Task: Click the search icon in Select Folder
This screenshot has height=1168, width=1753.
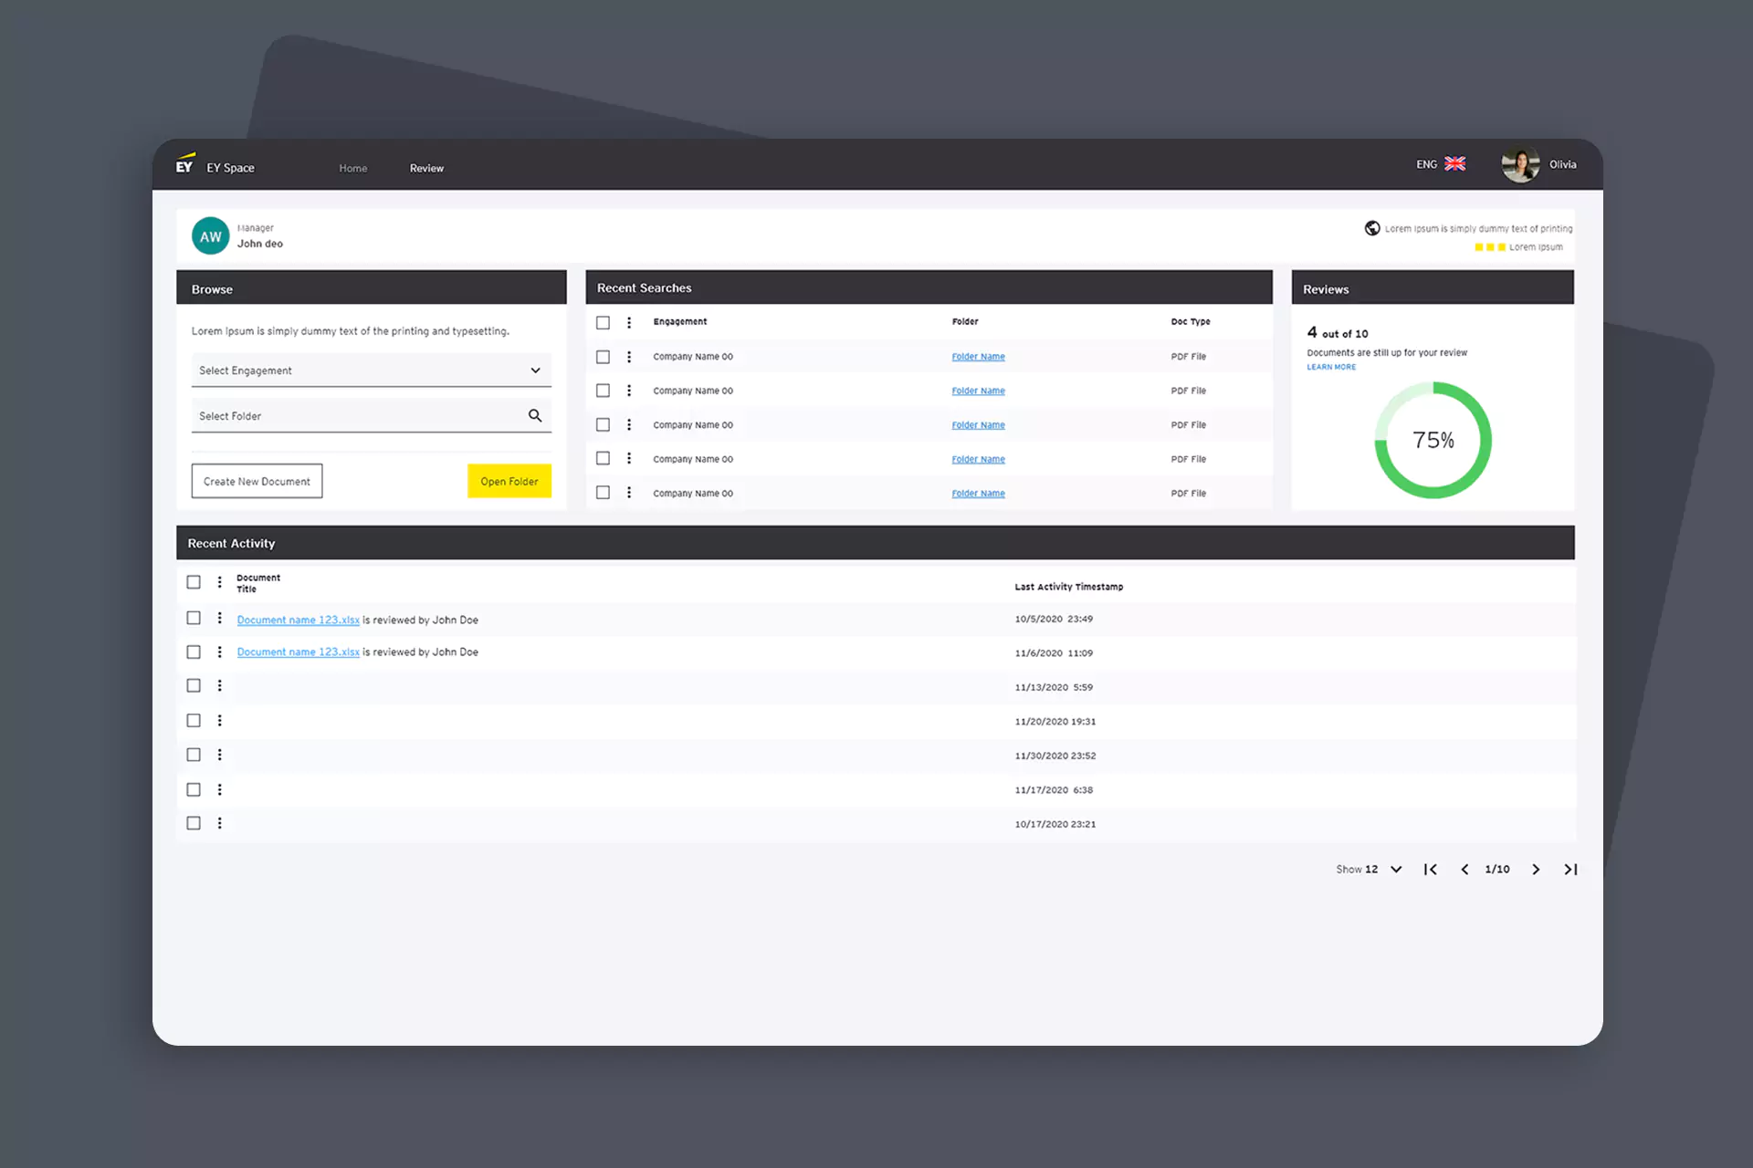Action: [x=535, y=416]
